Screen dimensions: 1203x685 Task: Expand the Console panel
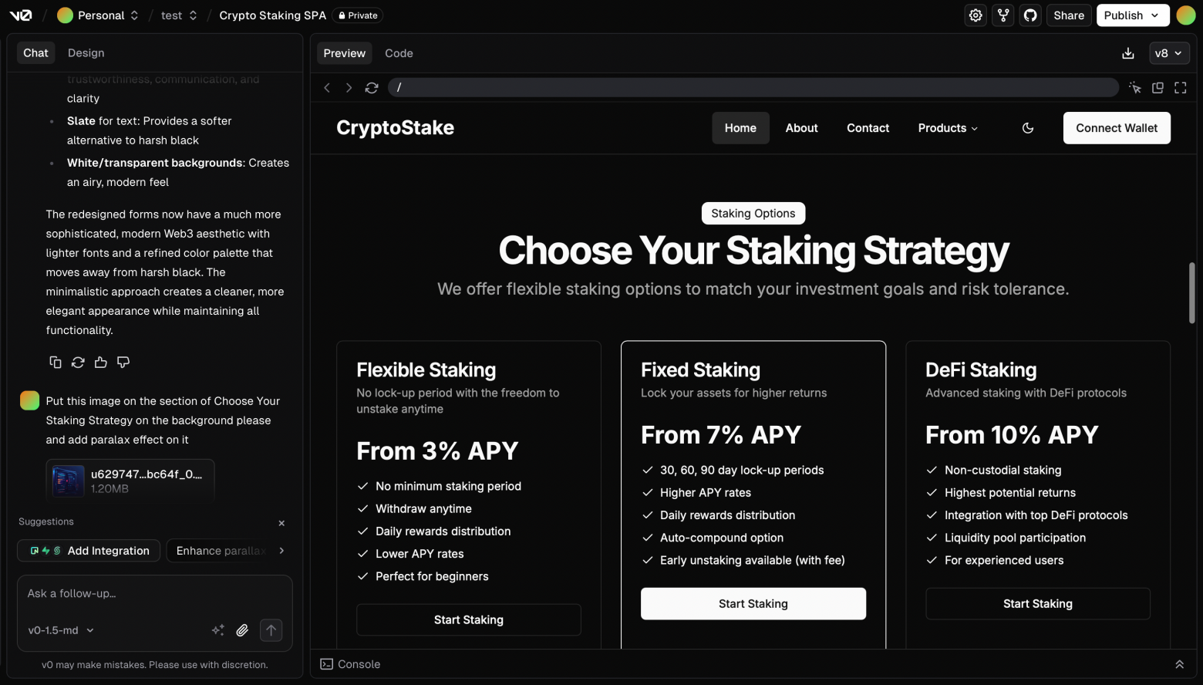(1179, 664)
